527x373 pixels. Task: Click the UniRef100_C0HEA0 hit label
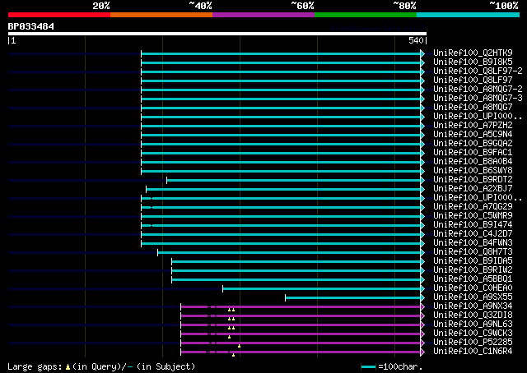point(473,288)
